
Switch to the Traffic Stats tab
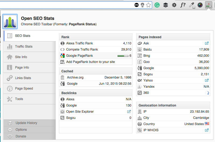coord(24,47)
